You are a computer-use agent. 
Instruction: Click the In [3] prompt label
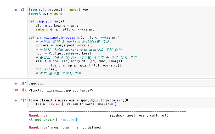tap(20, 83)
